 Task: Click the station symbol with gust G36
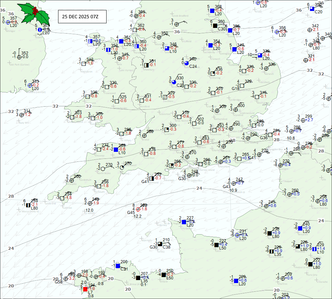[271, 134]
